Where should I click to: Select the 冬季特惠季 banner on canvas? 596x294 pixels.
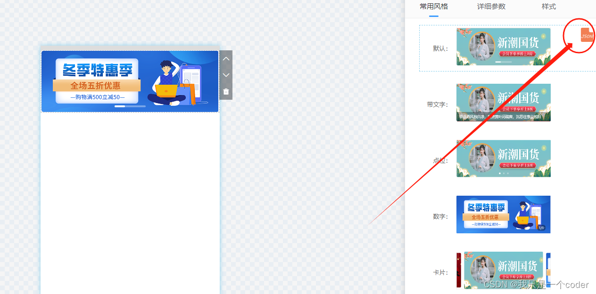[130, 81]
